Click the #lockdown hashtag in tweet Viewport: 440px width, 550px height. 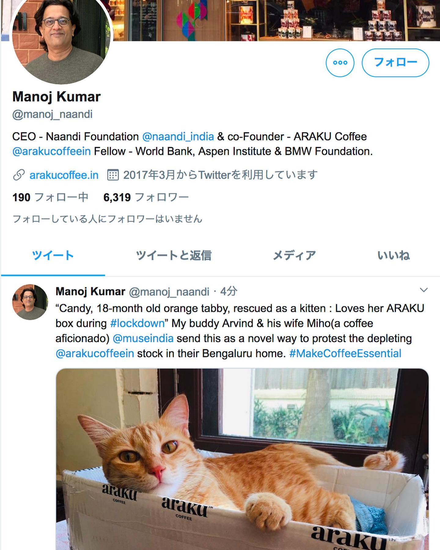click(x=137, y=323)
